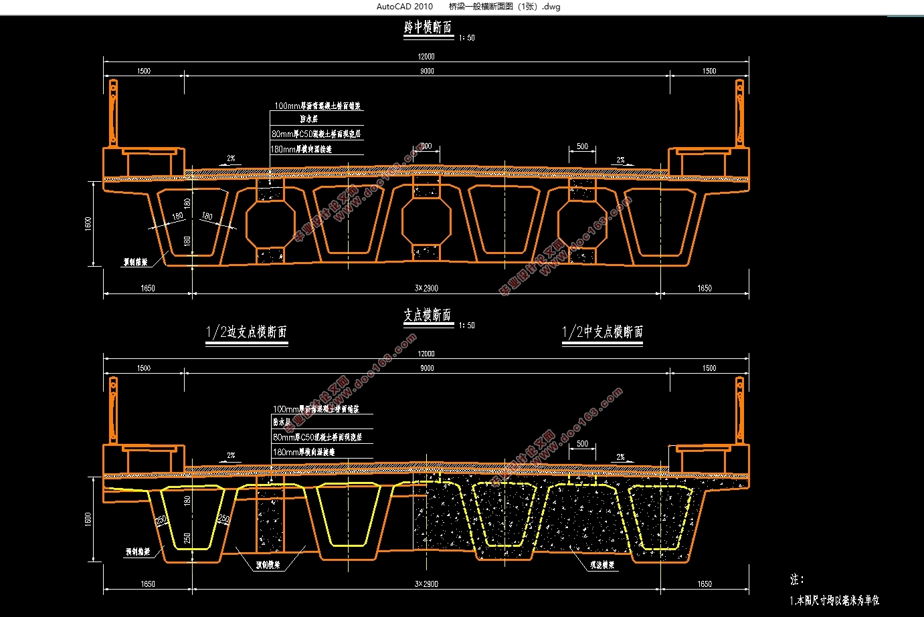This screenshot has height=617, width=924.
Task: Select the left 2% slope label in support section
Action: point(231,456)
